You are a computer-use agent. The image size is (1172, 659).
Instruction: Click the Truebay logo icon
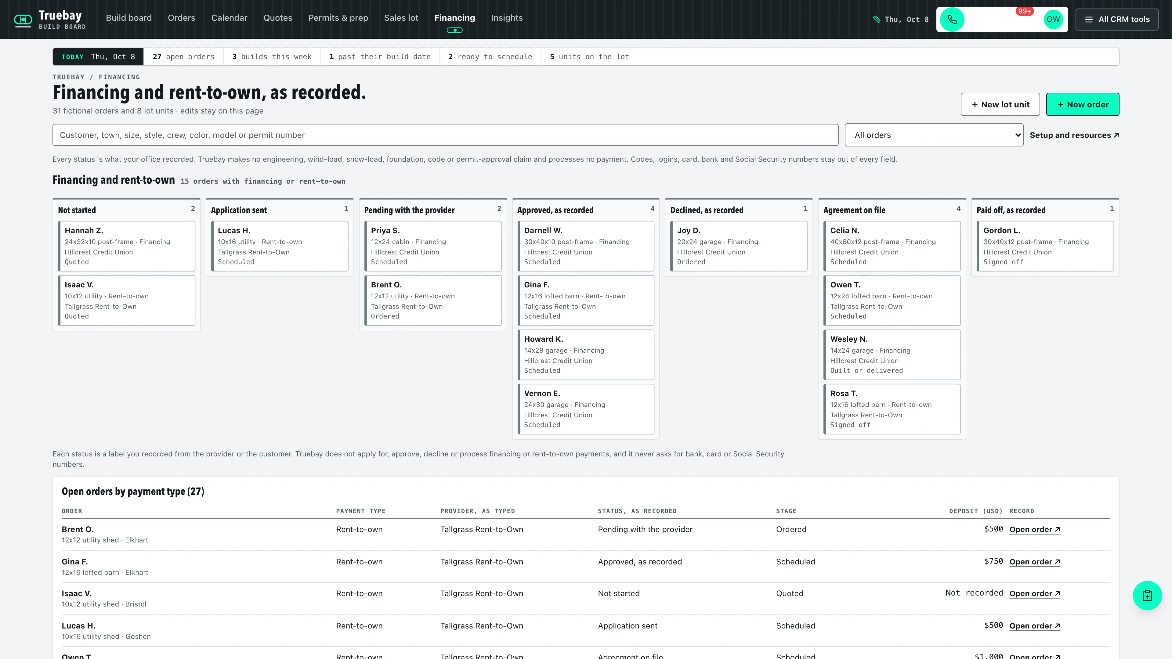23,20
